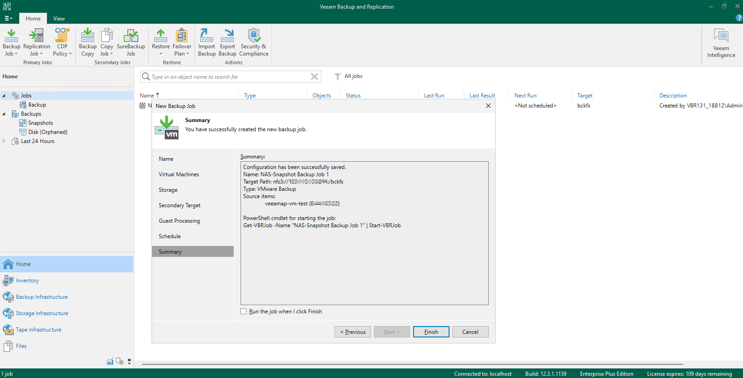Click the All jobs filter funnel icon
Screen dimensions: 743x378
[338, 77]
